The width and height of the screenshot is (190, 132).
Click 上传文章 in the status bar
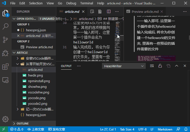click(x=36, y=129)
